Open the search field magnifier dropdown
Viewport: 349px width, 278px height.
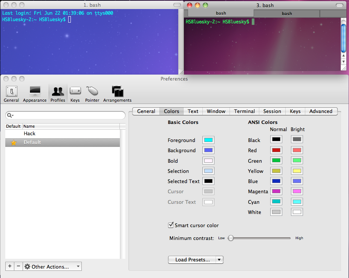click(x=11, y=115)
